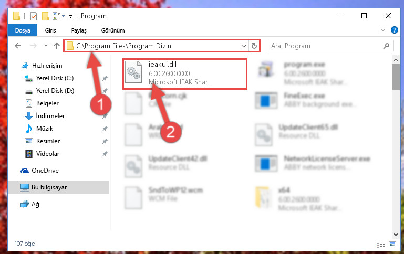Open the help question mark icon
This screenshot has width=404, height=254.
[394, 30]
